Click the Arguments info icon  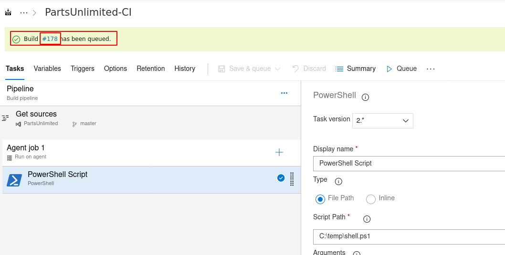356,254
